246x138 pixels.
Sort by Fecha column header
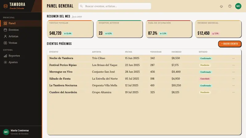129,52
